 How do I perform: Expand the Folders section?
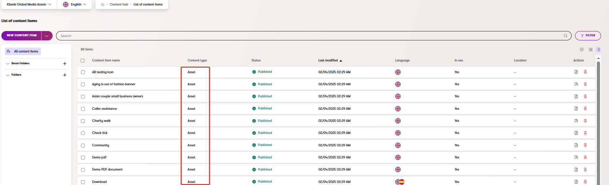click(x=8, y=75)
